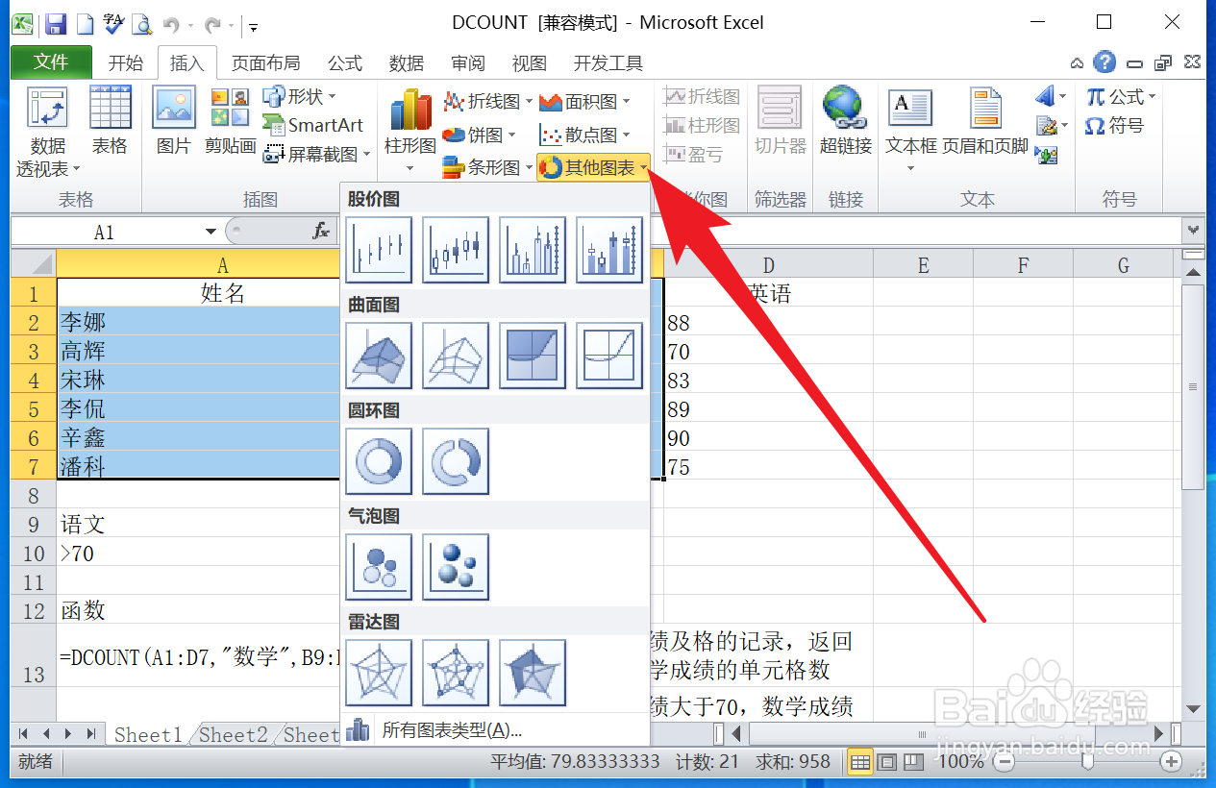Select radar chart with data markers
The height and width of the screenshot is (788, 1216).
click(x=456, y=673)
